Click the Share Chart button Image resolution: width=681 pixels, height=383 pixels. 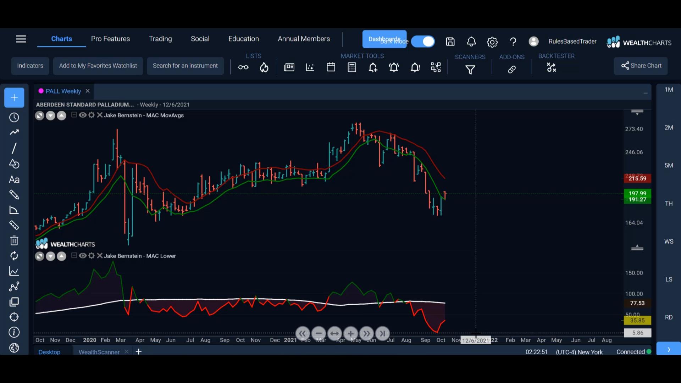641,66
